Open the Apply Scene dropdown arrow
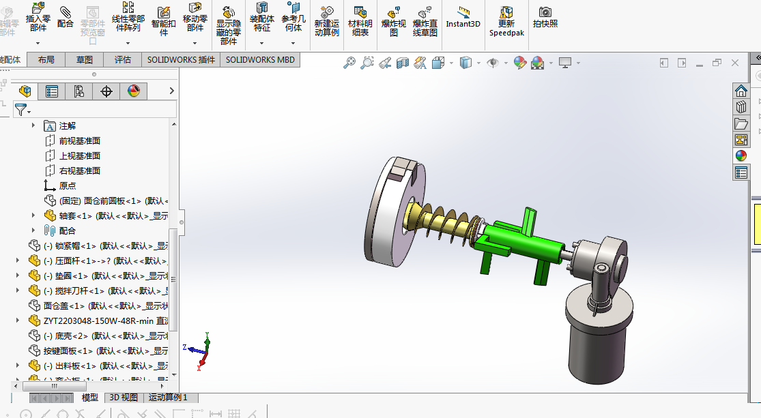Viewport: 761px width, 418px height. 551,63
